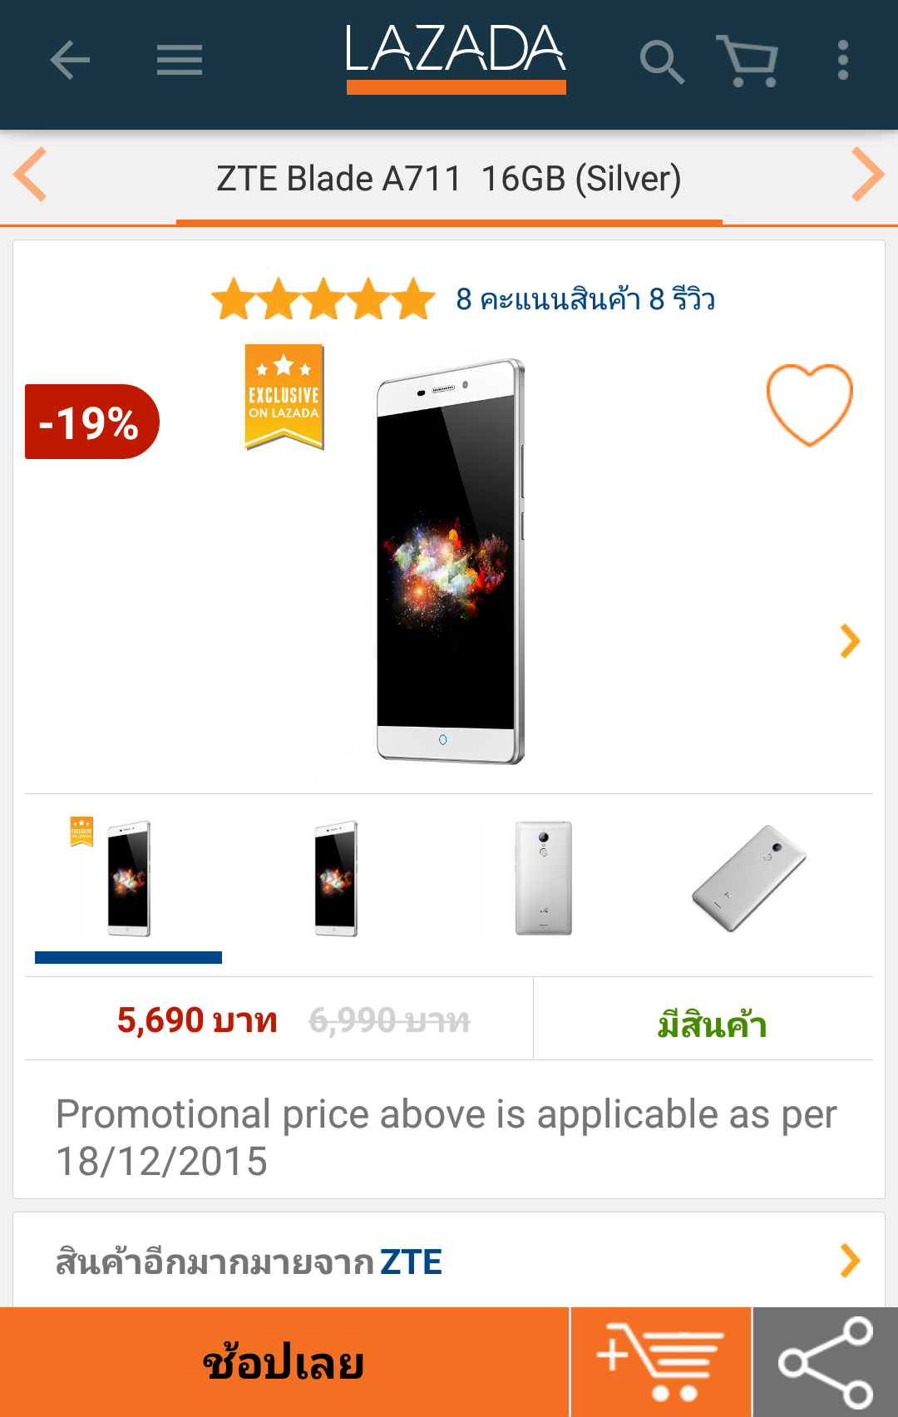This screenshot has width=898, height=1417.
Task: Select the ZTE Blade A711 title tab
Action: pos(449,179)
